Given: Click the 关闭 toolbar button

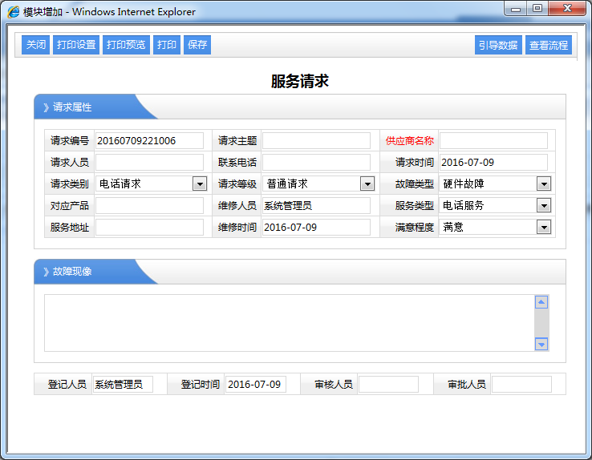Looking at the screenshot, I should [x=35, y=45].
